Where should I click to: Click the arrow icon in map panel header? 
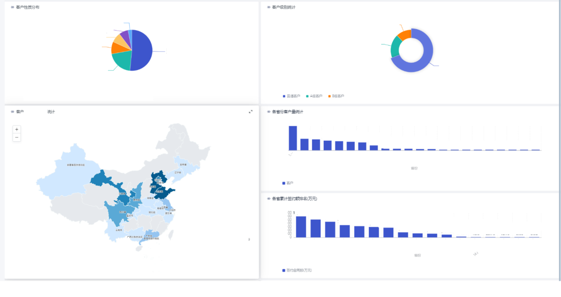pos(12,112)
